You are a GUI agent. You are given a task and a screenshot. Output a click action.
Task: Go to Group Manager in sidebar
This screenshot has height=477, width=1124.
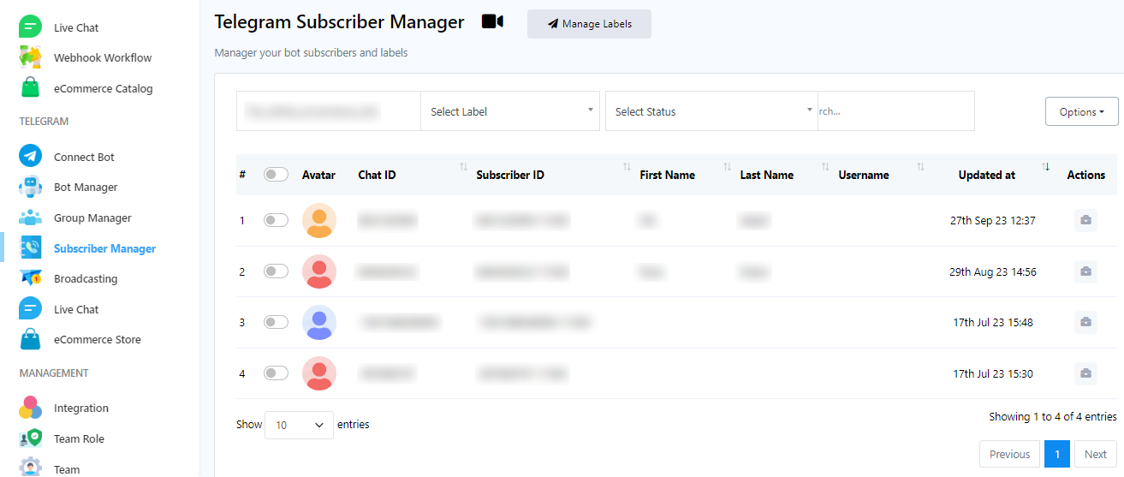pos(92,218)
